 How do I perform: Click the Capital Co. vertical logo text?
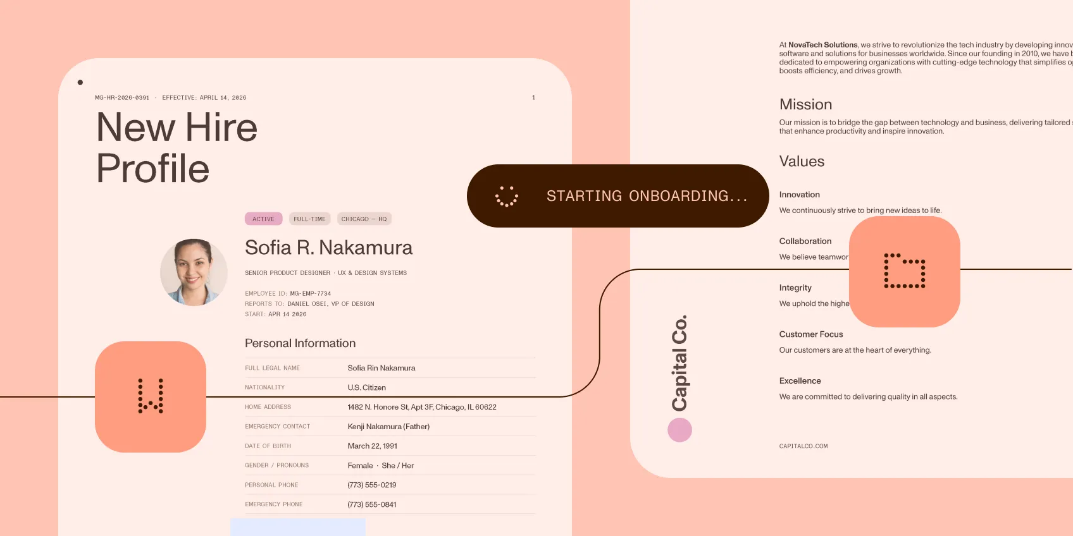tap(679, 363)
